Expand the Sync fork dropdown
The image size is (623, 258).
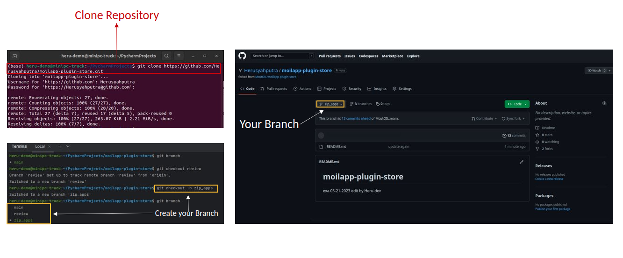click(x=513, y=119)
